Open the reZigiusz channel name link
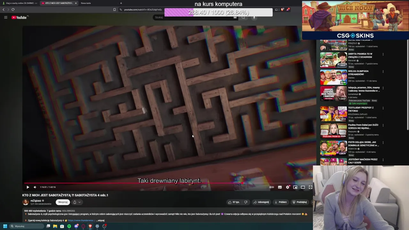This screenshot has width=409, height=230. pos(36,201)
